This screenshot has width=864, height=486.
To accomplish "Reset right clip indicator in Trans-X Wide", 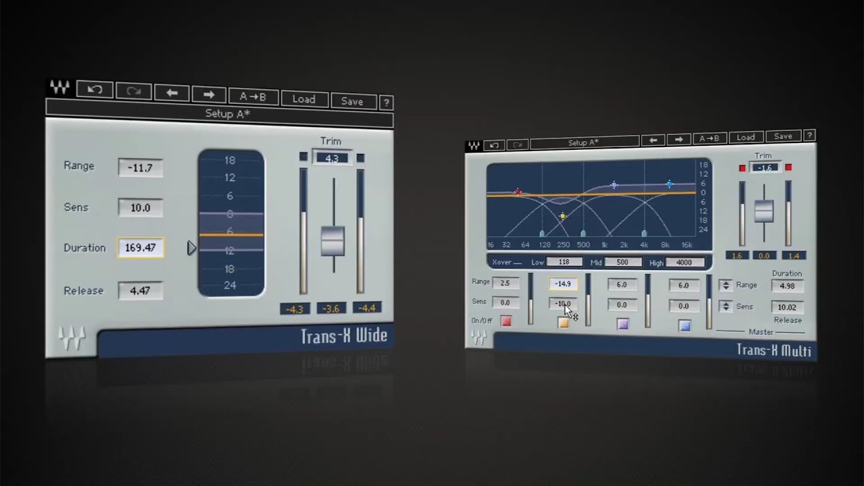I will pos(360,158).
